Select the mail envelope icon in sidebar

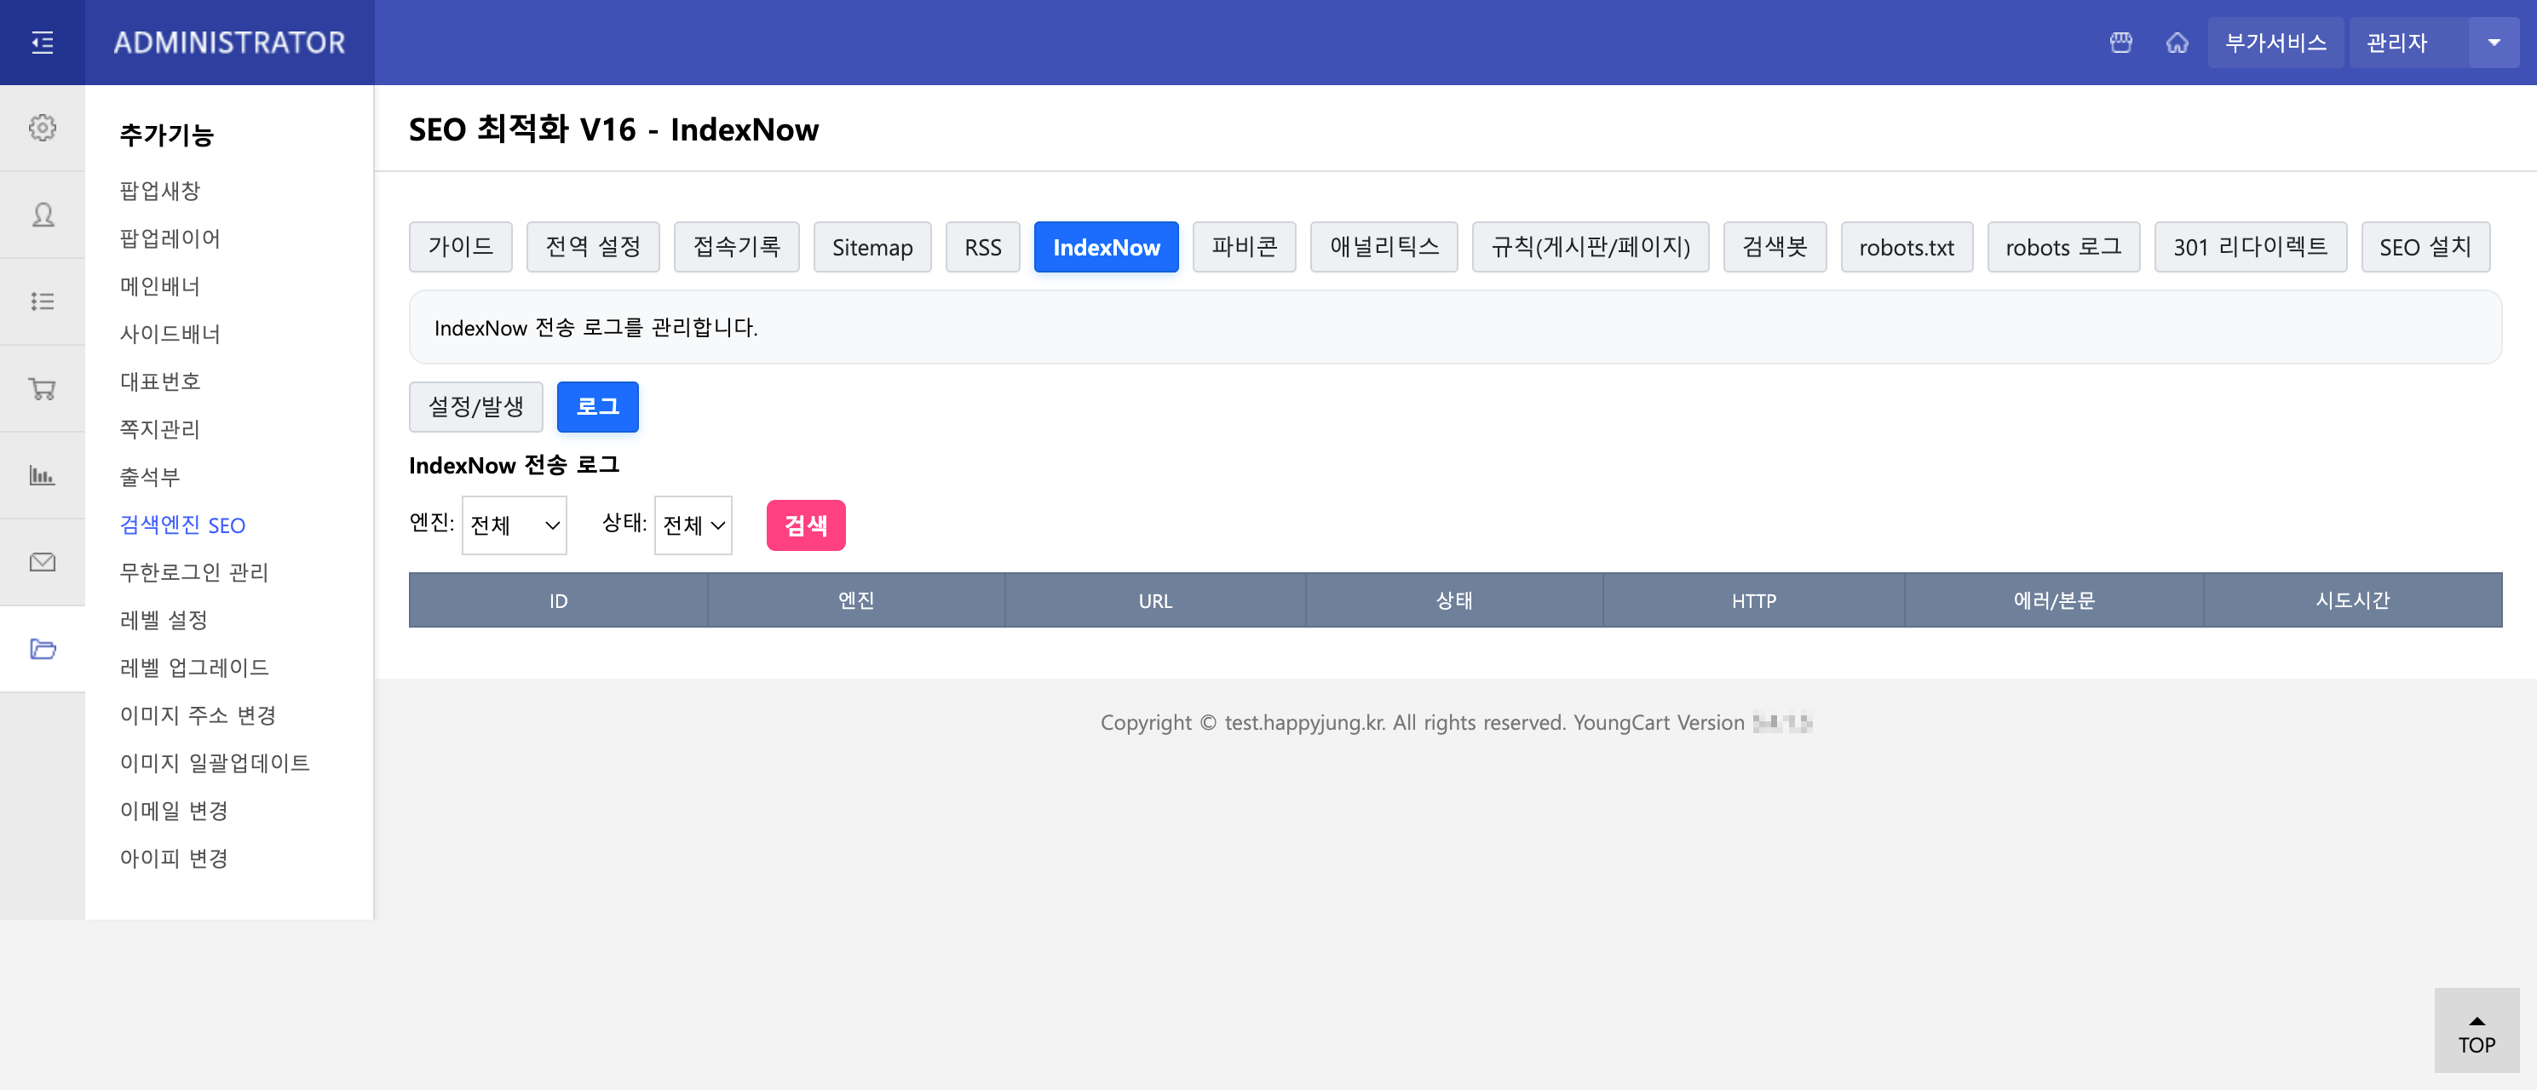pyautogui.click(x=43, y=561)
